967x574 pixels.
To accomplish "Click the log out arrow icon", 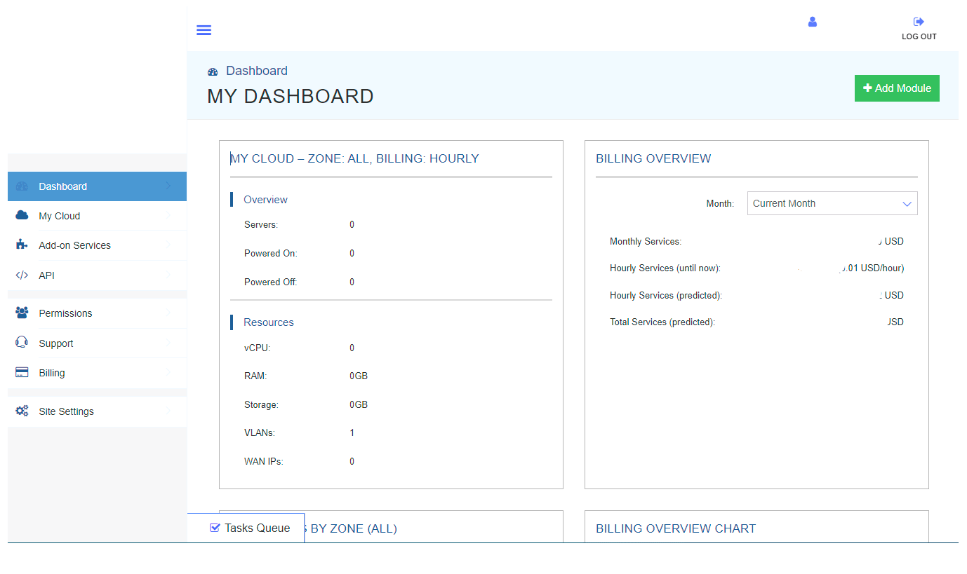I will coord(919,22).
